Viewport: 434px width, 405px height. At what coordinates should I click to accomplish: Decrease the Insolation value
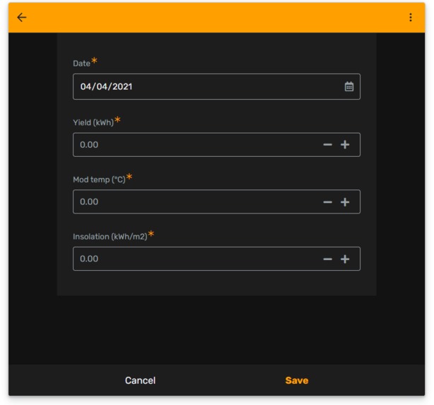(327, 259)
